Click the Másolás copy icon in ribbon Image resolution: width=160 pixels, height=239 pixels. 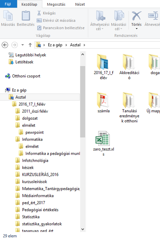pyautogui.click(x=8, y=15)
